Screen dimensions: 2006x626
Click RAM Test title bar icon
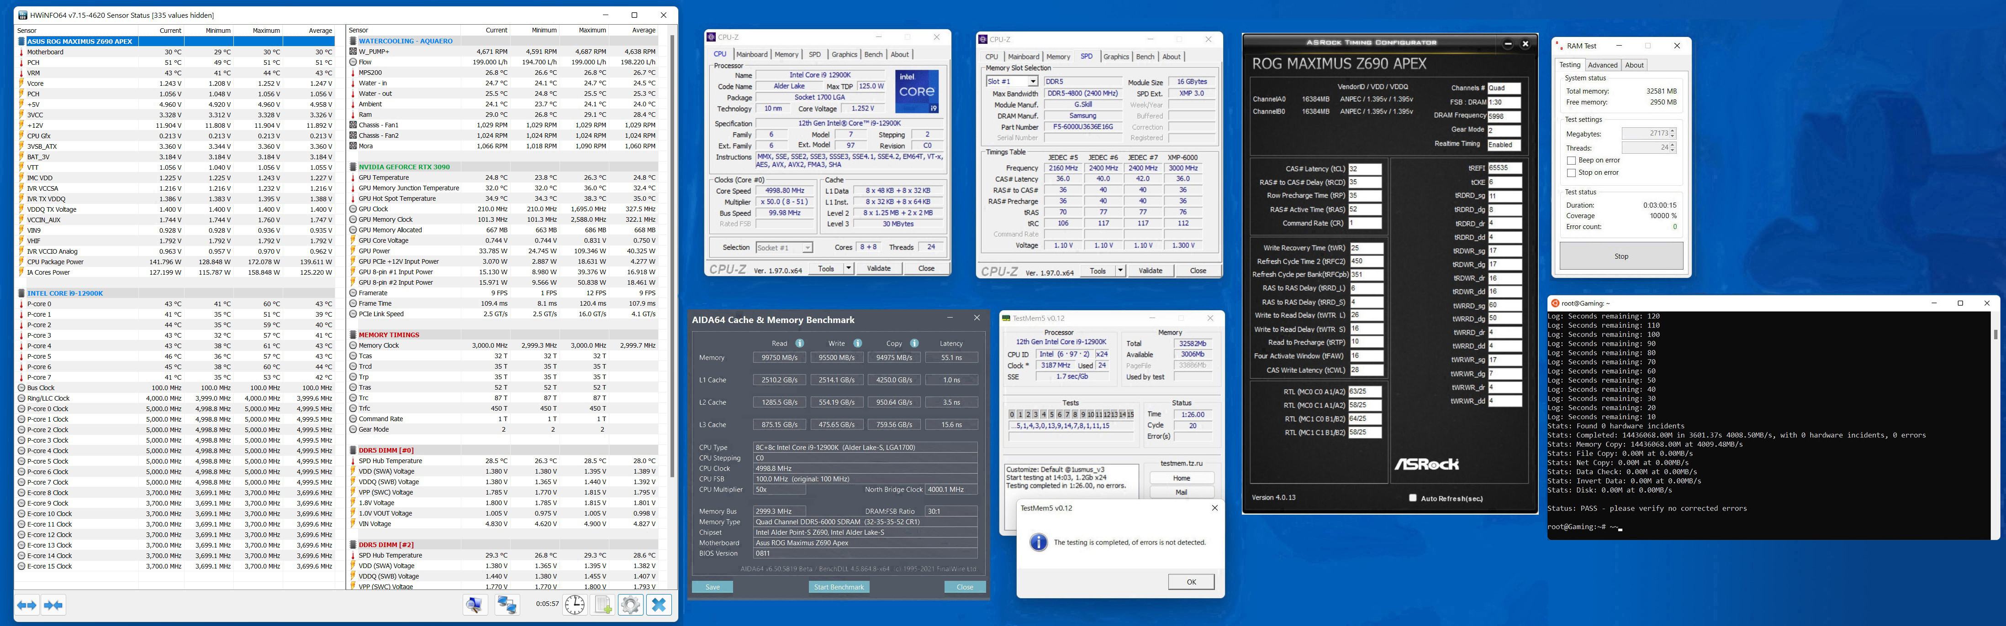[1560, 46]
